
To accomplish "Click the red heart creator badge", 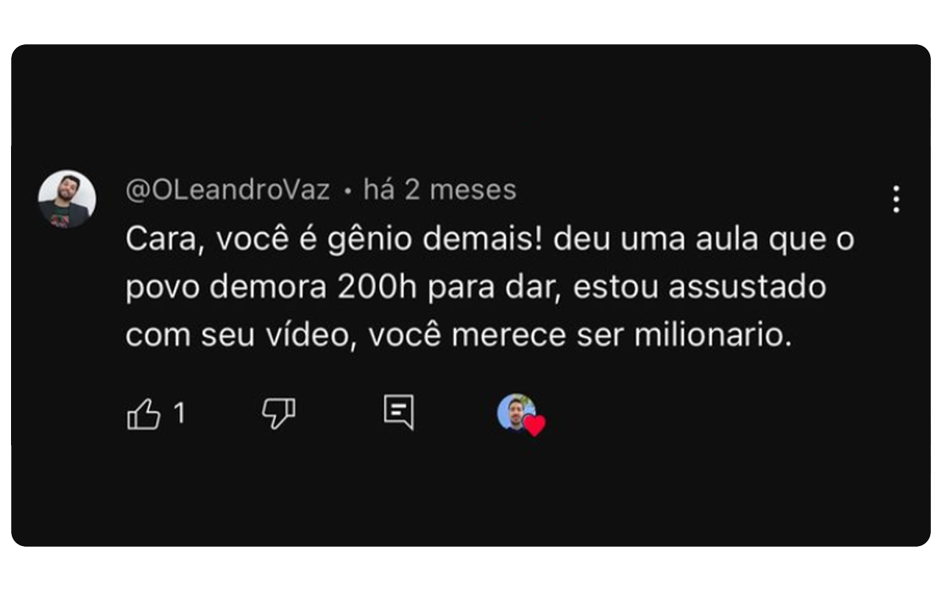I will 535,425.
